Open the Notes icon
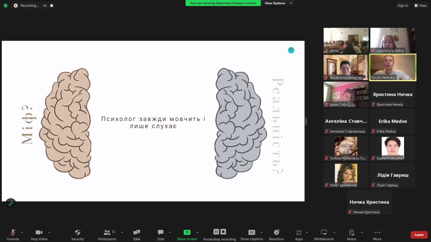431x242 pixels. (x=352, y=235)
